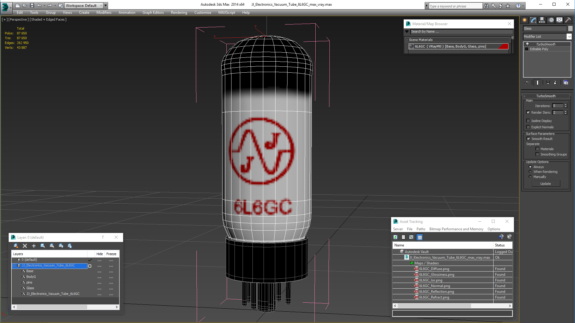Click the Save file icon in quick access toolbar

[x=32, y=5]
